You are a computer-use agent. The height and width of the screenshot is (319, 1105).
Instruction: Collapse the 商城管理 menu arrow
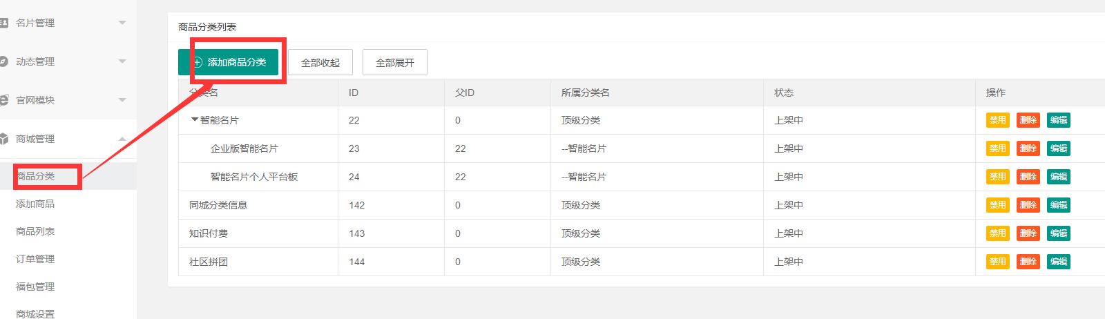(x=122, y=139)
